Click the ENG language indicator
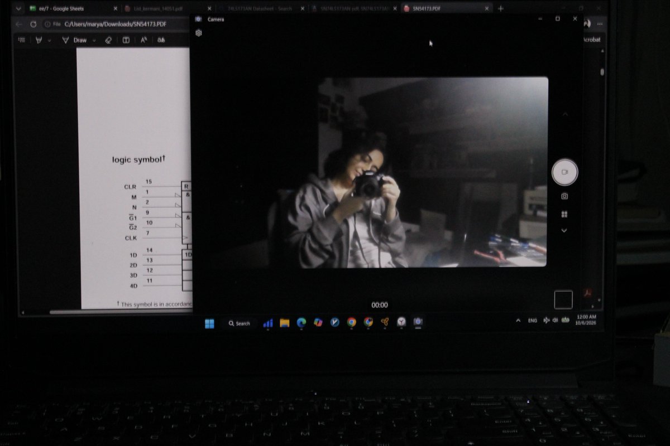 click(533, 321)
